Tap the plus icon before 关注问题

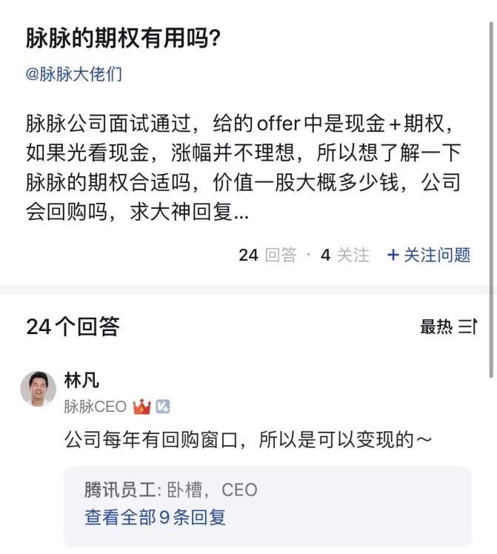(x=393, y=256)
